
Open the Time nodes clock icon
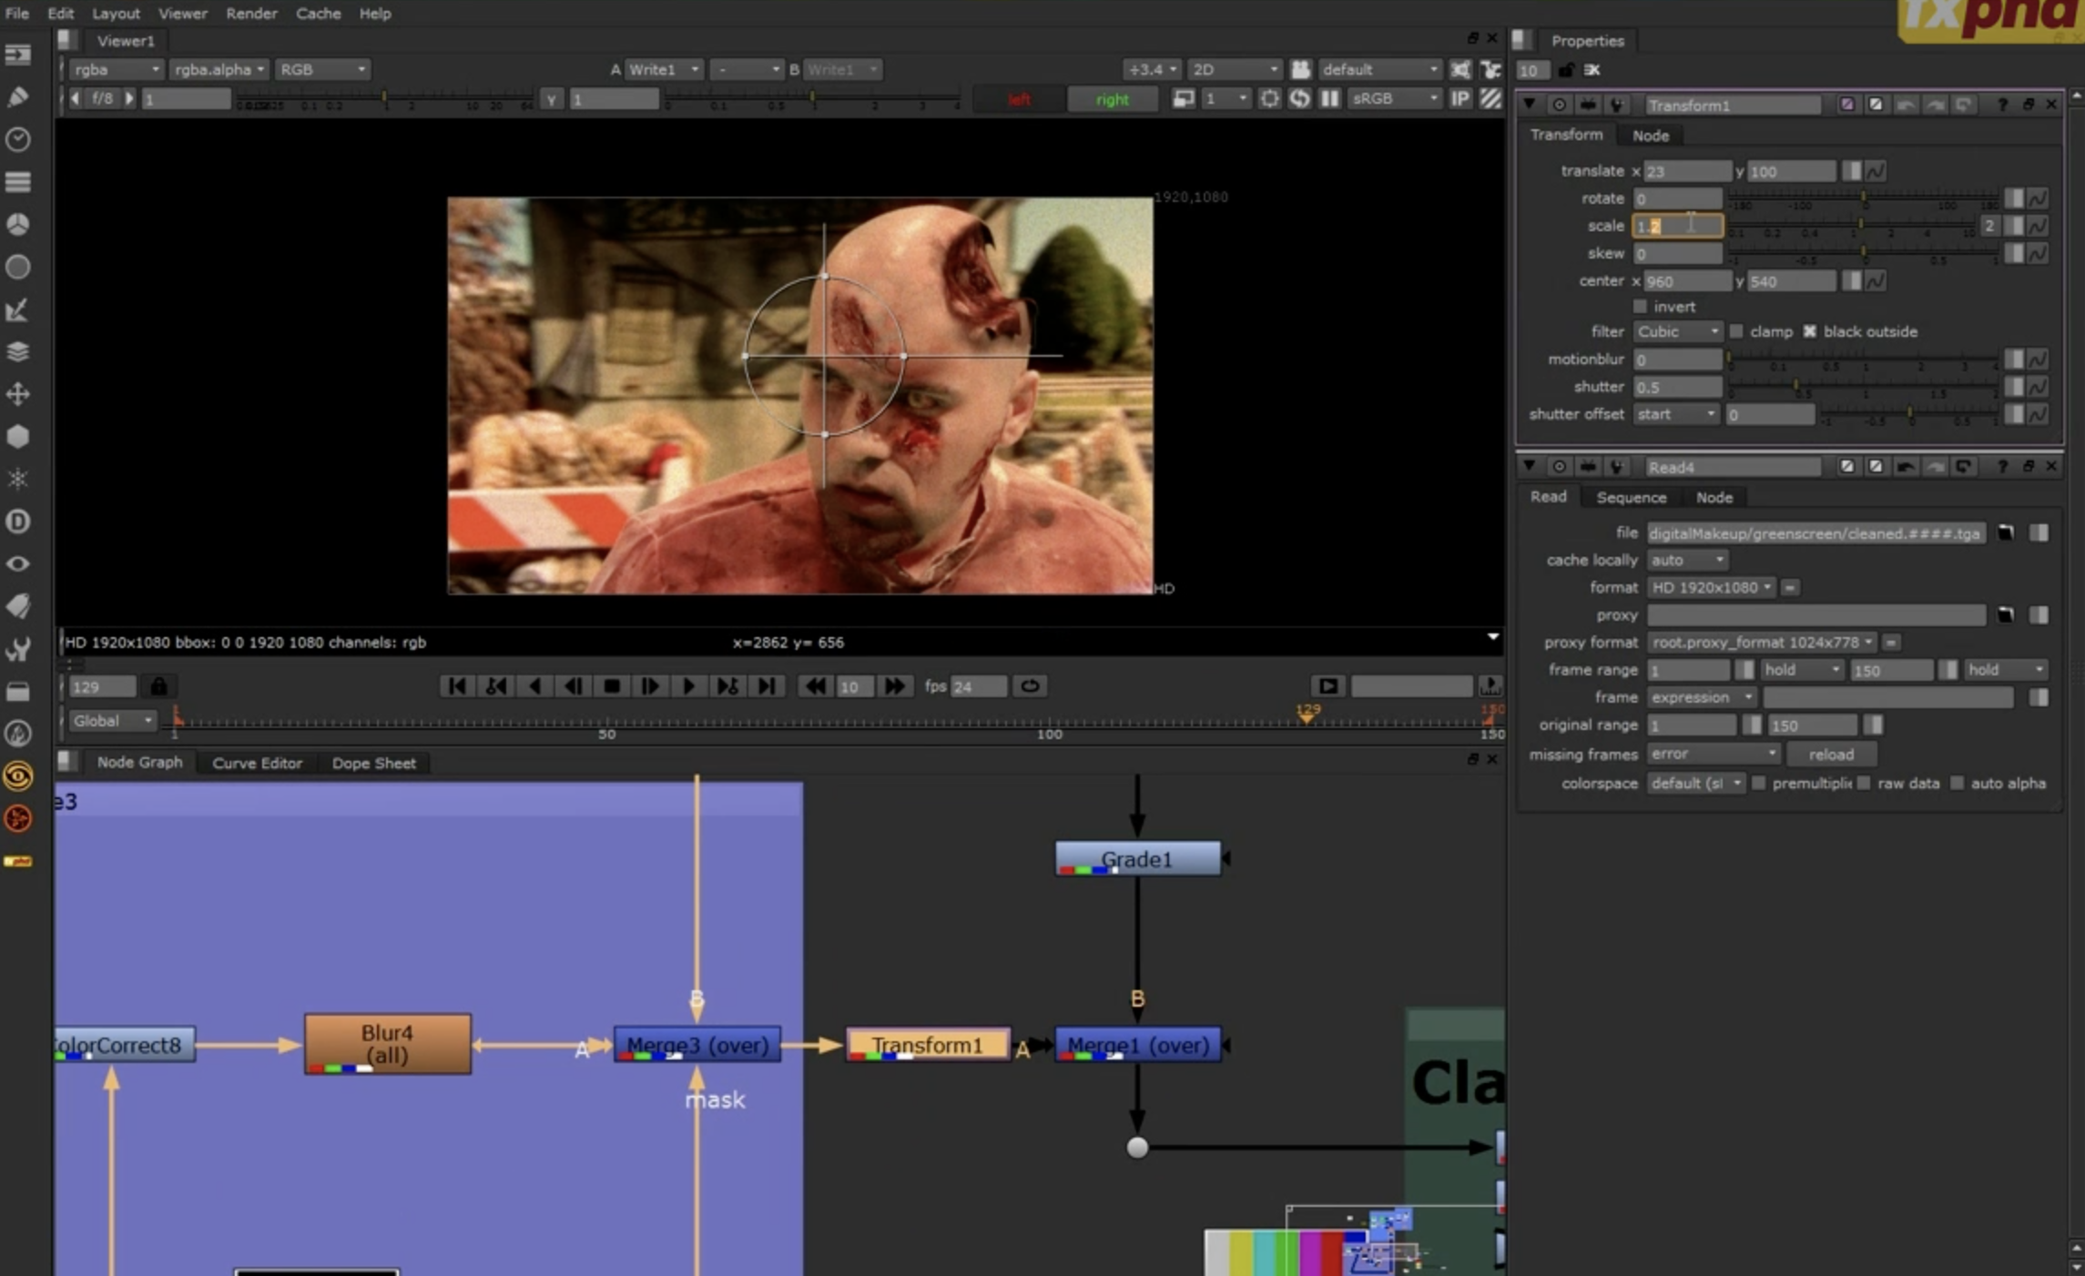[17, 139]
